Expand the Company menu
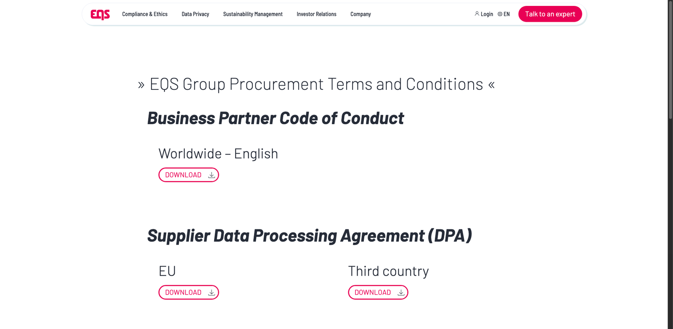The height and width of the screenshot is (329, 673). [360, 14]
